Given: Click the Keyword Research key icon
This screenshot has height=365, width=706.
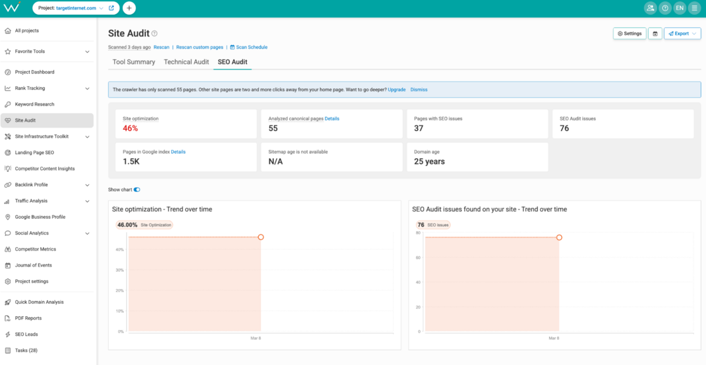Looking at the screenshot, I should coord(8,105).
